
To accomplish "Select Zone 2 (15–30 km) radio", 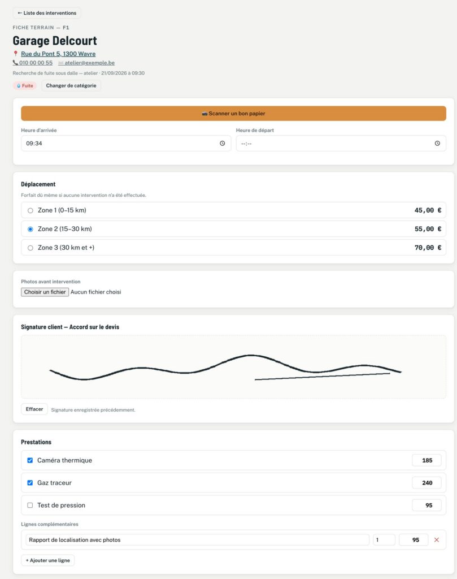I will point(31,230).
